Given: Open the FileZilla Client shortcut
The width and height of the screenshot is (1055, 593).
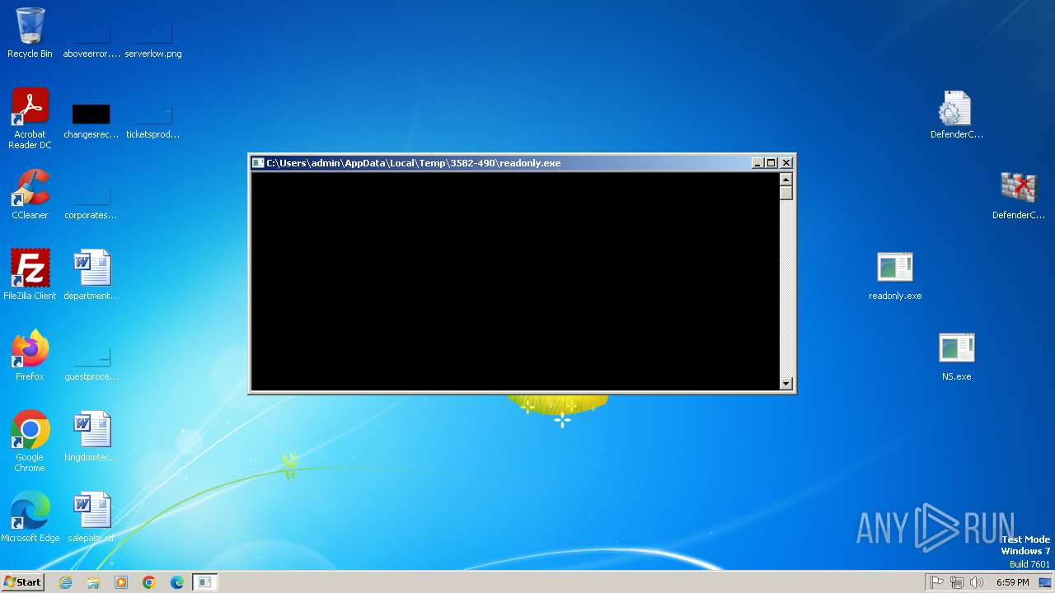Looking at the screenshot, I should 30,274.
